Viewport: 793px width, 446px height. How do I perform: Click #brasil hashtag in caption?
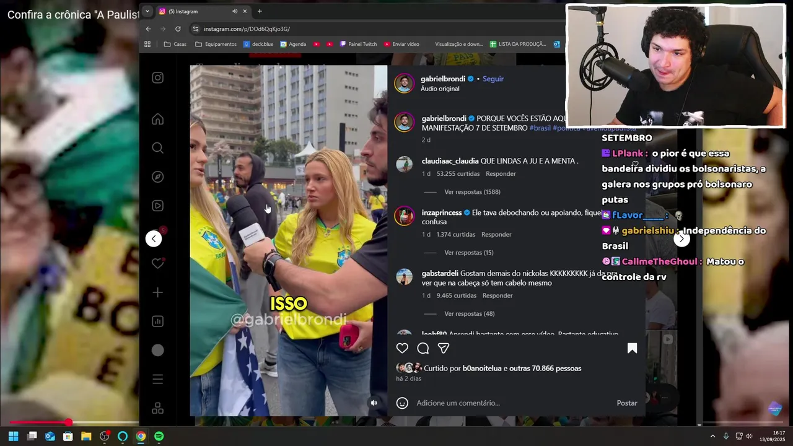click(540, 128)
